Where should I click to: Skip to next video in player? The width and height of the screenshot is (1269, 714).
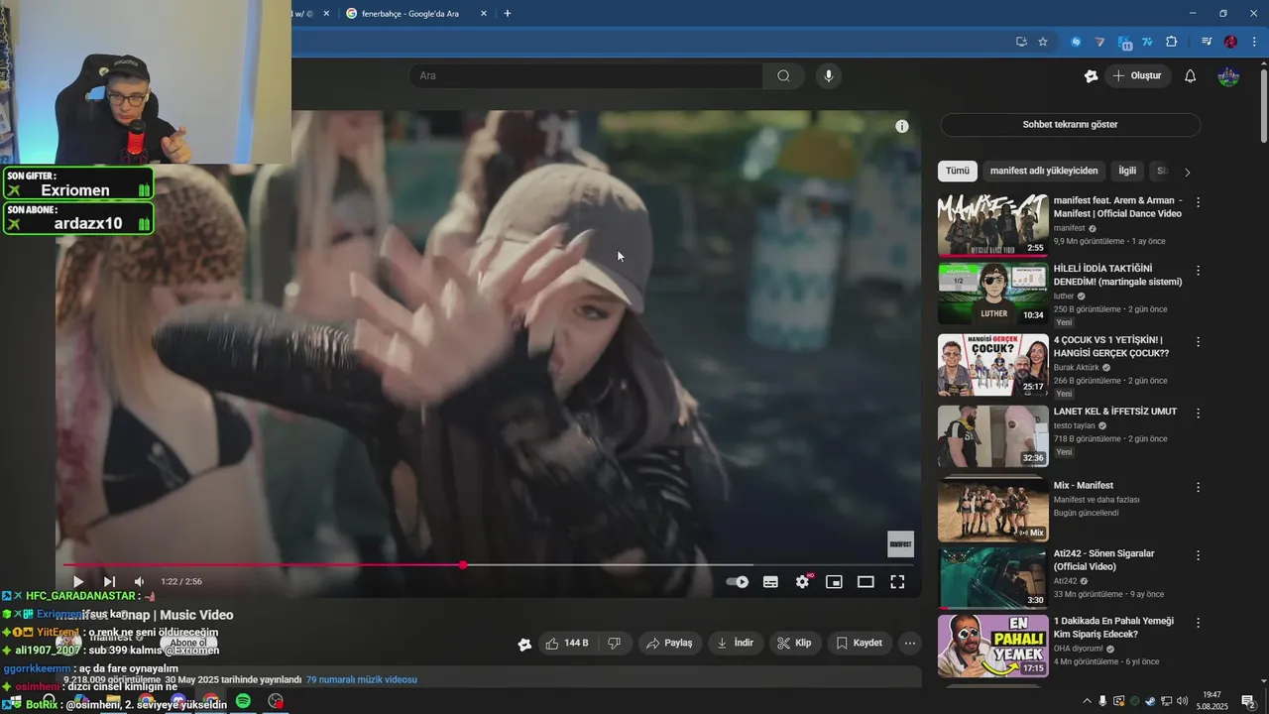pos(109,582)
